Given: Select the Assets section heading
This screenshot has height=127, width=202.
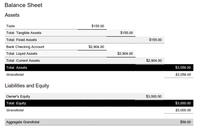Looking at the screenshot, I should tap(12, 15).
